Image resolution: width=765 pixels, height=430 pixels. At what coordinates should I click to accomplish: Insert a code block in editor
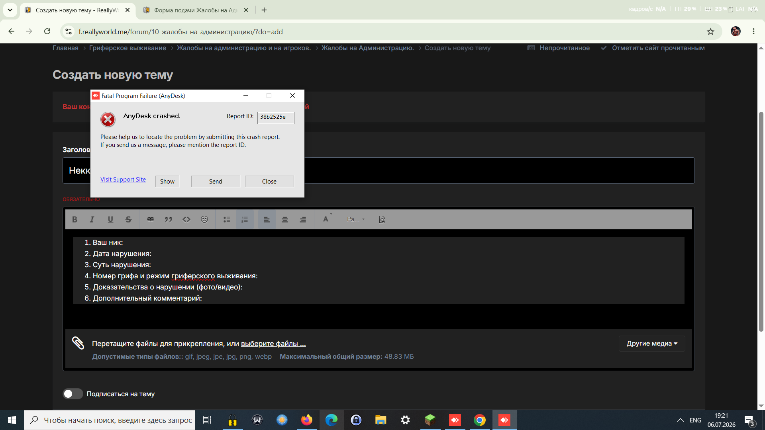tap(186, 219)
